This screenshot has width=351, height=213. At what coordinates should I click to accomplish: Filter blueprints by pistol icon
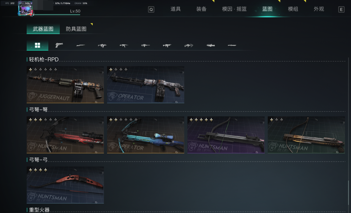[x=59, y=45]
